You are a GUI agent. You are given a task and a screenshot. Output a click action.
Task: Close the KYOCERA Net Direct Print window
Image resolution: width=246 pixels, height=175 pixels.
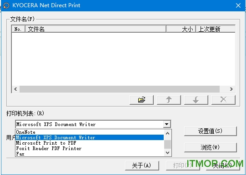(238, 5)
